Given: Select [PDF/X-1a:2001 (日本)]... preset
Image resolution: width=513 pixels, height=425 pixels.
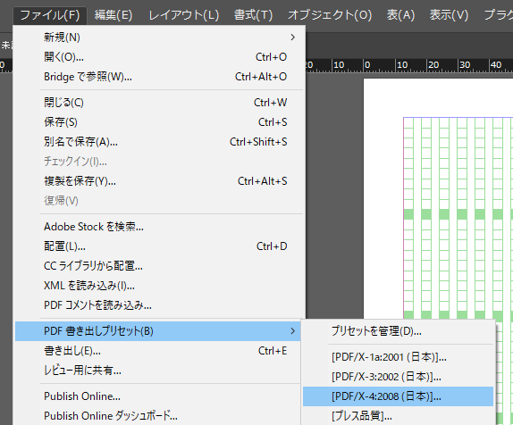Looking at the screenshot, I should coord(398,357).
